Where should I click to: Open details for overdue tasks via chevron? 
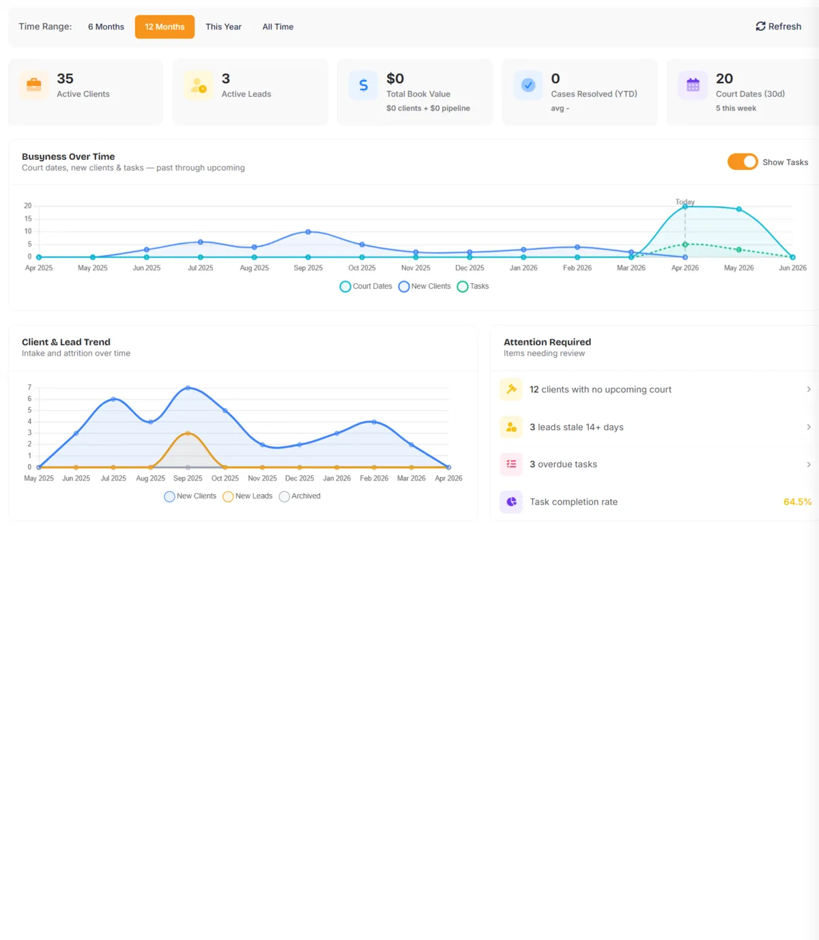pos(809,464)
